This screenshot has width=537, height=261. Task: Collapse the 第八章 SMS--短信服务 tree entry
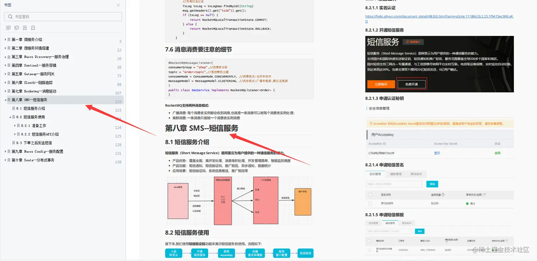(x=5, y=100)
